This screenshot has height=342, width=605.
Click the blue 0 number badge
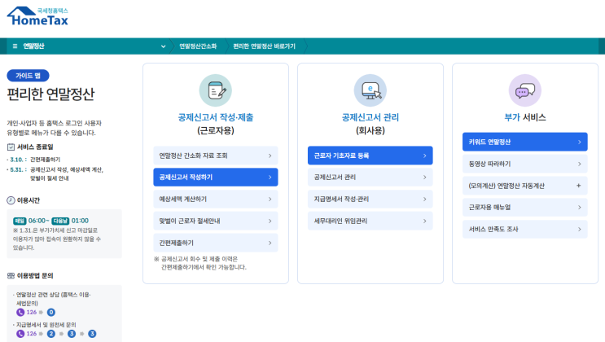click(51, 312)
